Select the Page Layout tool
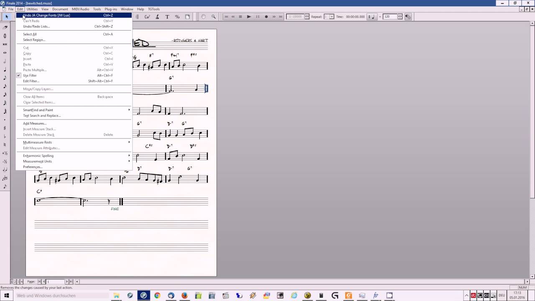This screenshot has height=301, width=535. tap(187, 17)
